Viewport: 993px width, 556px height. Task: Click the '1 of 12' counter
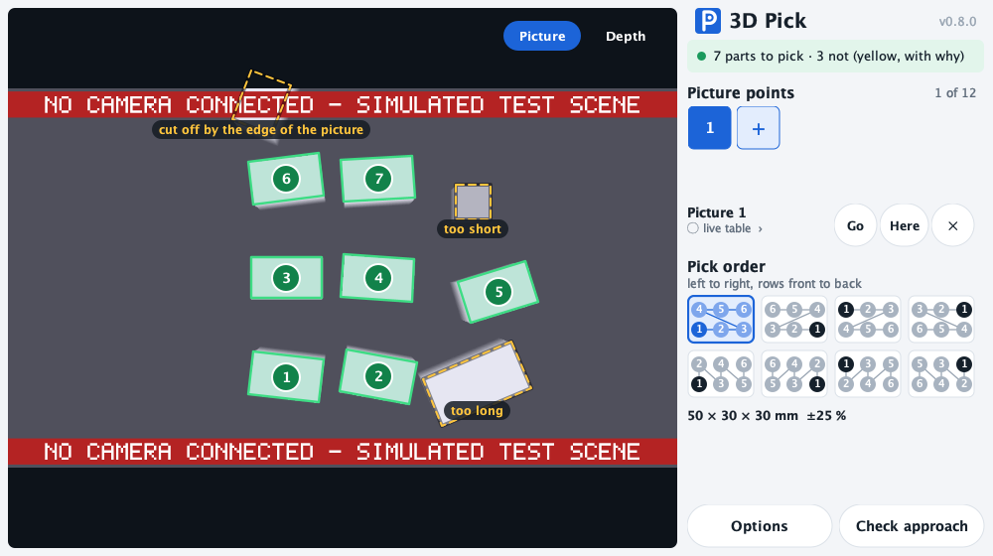point(955,93)
